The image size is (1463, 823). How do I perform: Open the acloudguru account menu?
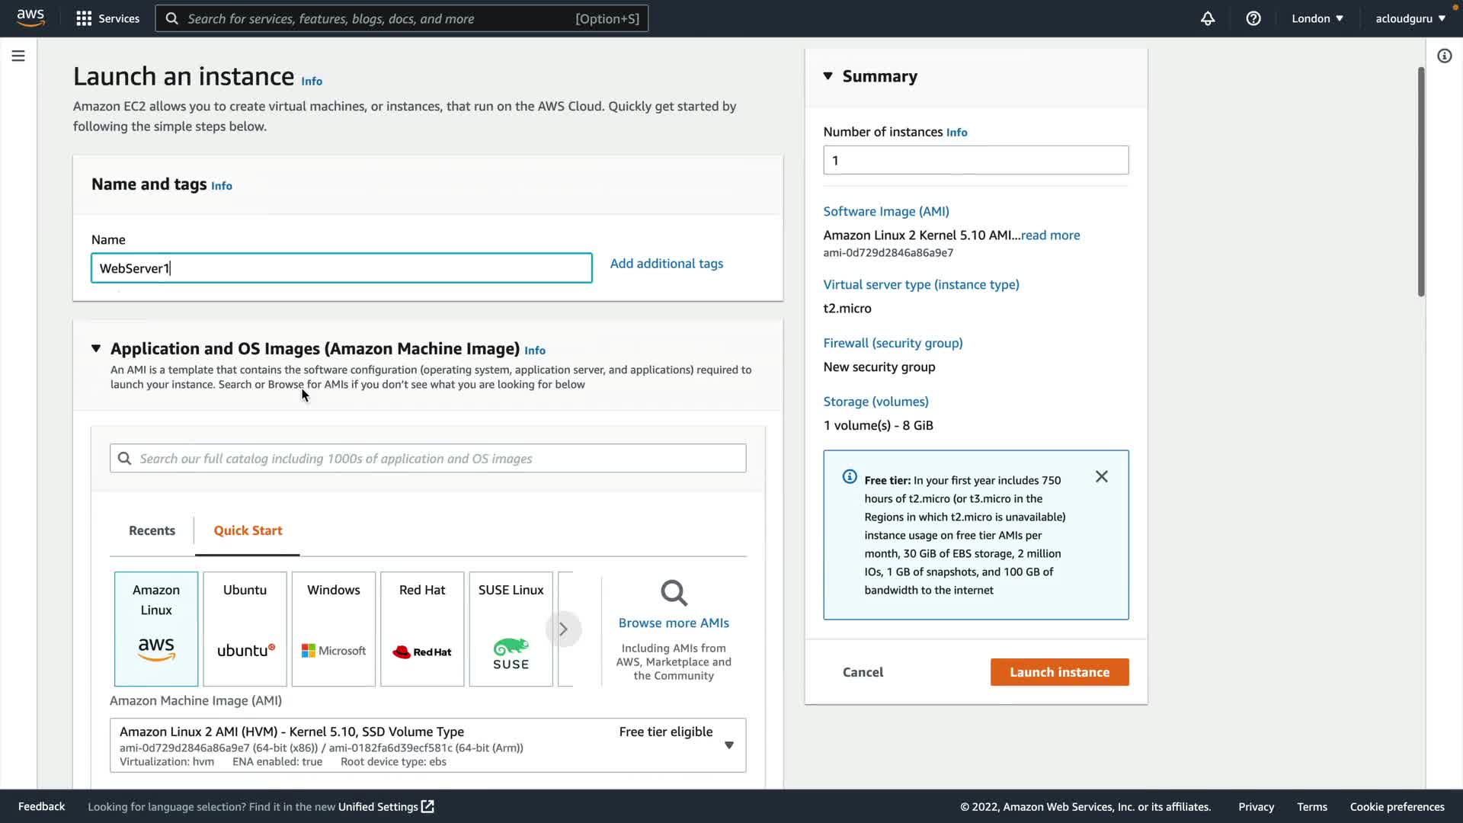1410,18
